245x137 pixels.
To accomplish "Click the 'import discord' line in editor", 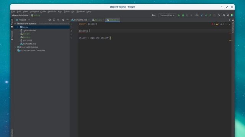I will pos(88,24).
